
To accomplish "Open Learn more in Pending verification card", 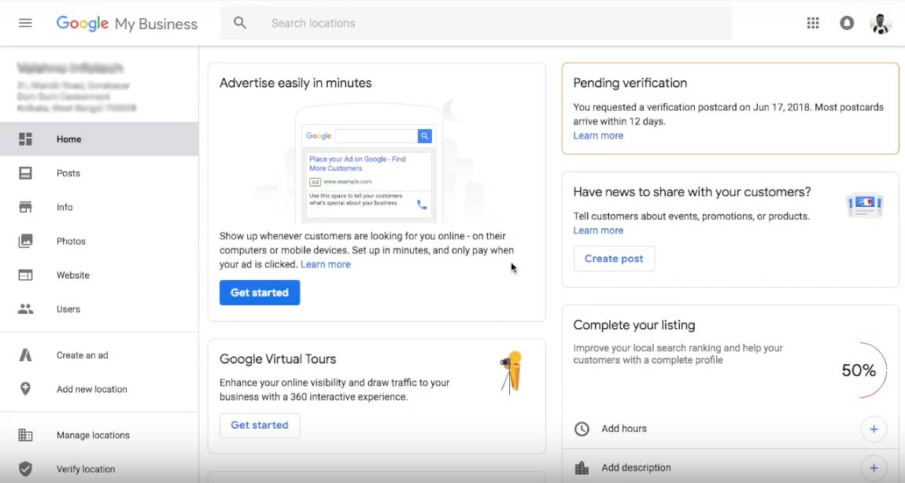I will click(598, 135).
